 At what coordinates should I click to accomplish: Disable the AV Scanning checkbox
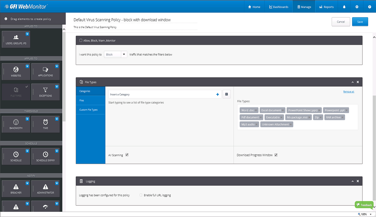127,155
